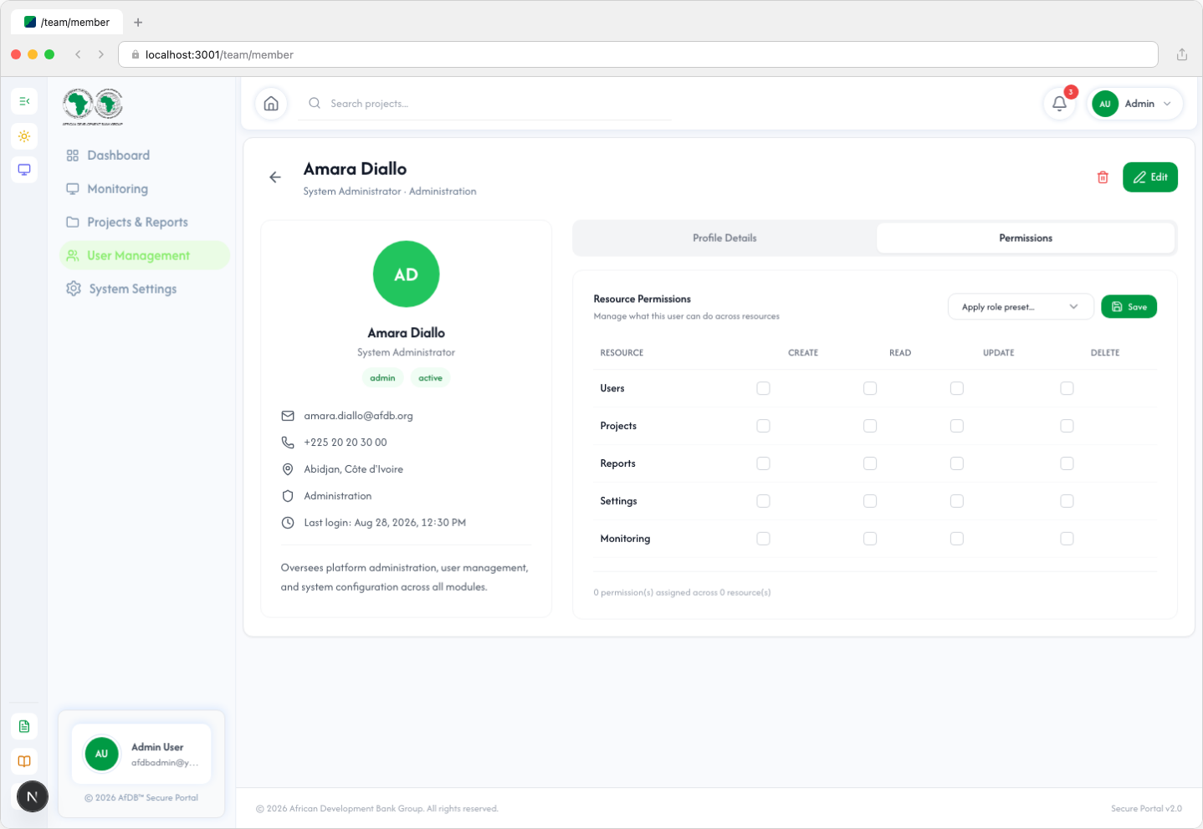Enable Read permission for Projects
This screenshot has height=829, width=1203.
tap(870, 426)
